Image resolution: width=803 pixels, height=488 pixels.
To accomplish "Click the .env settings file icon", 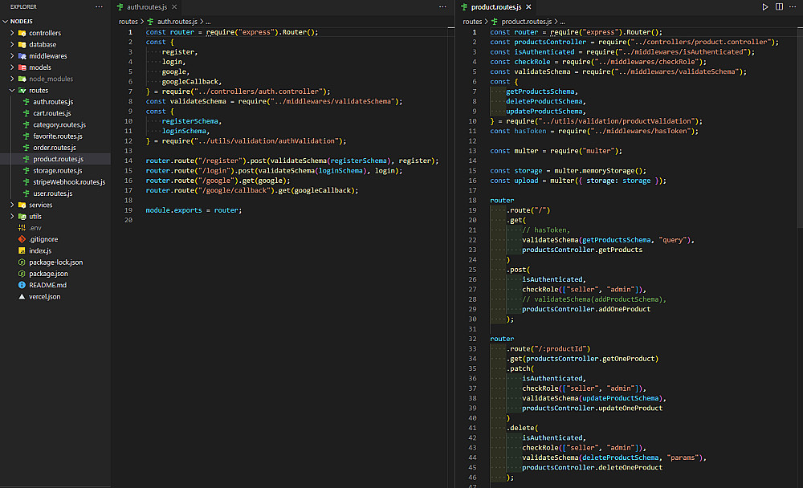I will point(22,228).
